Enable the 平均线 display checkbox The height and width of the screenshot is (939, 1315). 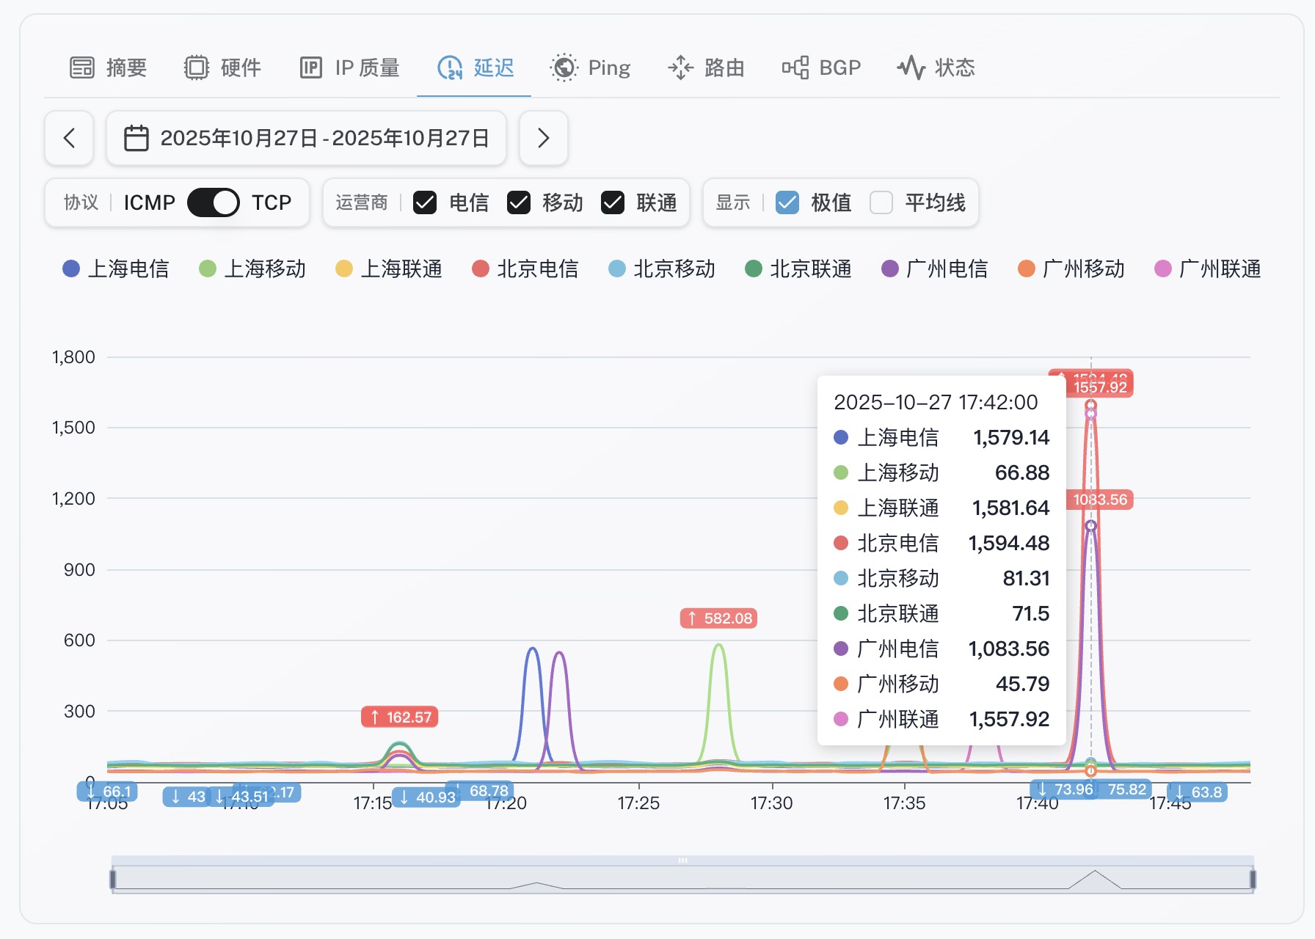(881, 202)
